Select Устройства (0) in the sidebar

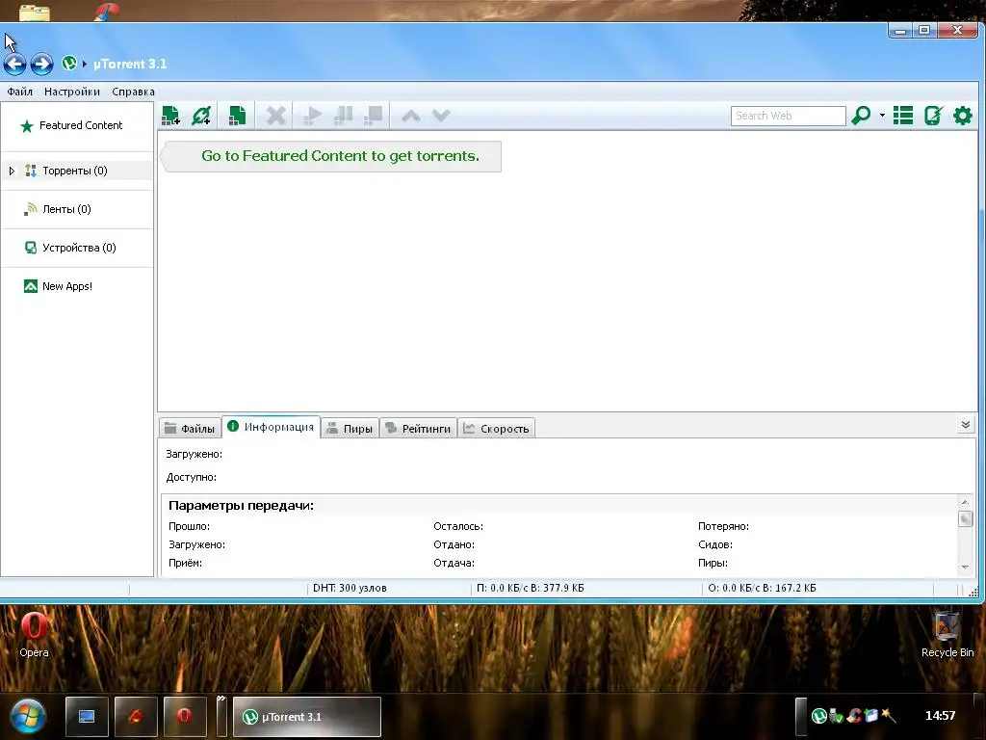click(77, 248)
